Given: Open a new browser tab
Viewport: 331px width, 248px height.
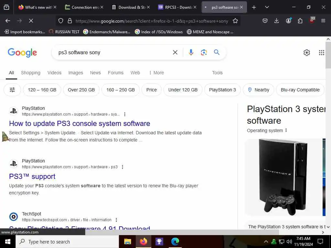Looking at the screenshot, I should click(x=254, y=7).
